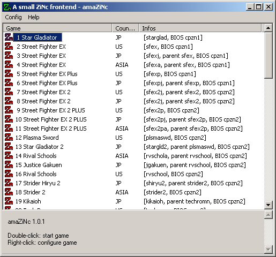
Task: Click info [sfex2pa, parent sfex2p, BIOS cpzn2]
Action: click(193, 128)
